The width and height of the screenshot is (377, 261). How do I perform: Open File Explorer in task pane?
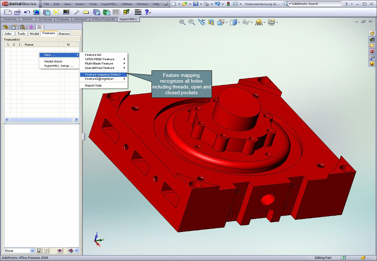click(372, 45)
